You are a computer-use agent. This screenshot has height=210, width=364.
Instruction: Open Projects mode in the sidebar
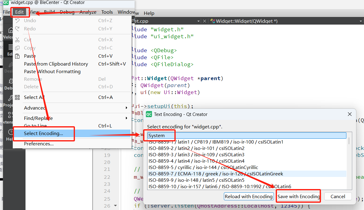click(x=8, y=101)
